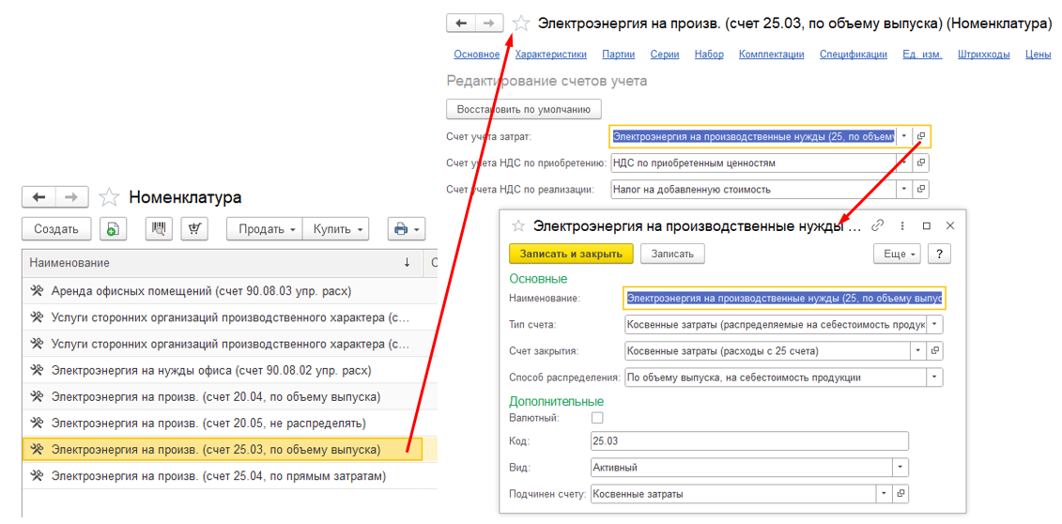Open the Основное link tab
1062x524 pixels.
[477, 54]
